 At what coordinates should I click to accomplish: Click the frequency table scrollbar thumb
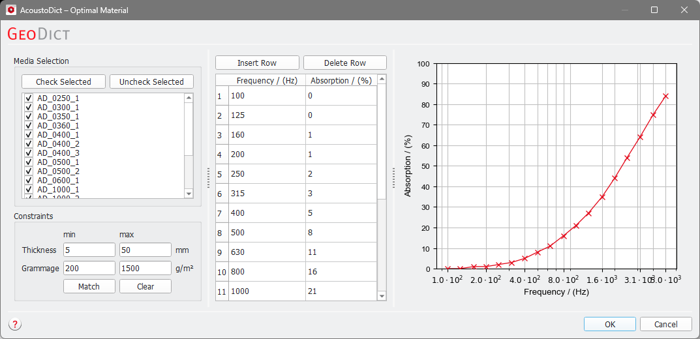pos(382,142)
